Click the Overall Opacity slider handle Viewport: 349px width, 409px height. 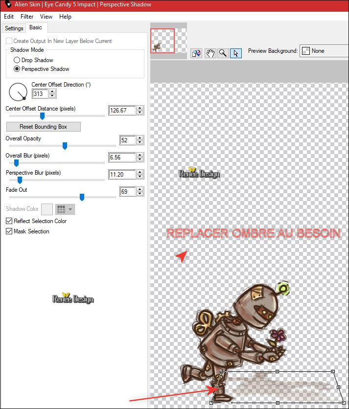[x=65, y=146]
